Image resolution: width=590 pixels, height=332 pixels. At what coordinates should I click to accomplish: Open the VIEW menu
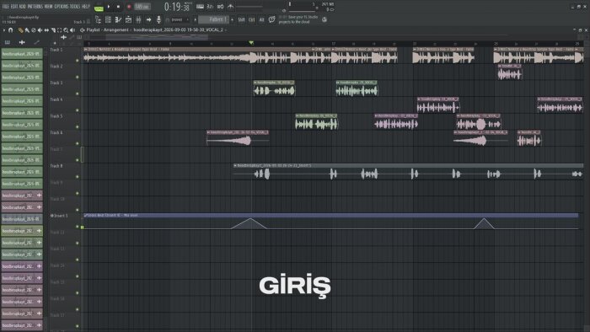[x=49, y=7]
